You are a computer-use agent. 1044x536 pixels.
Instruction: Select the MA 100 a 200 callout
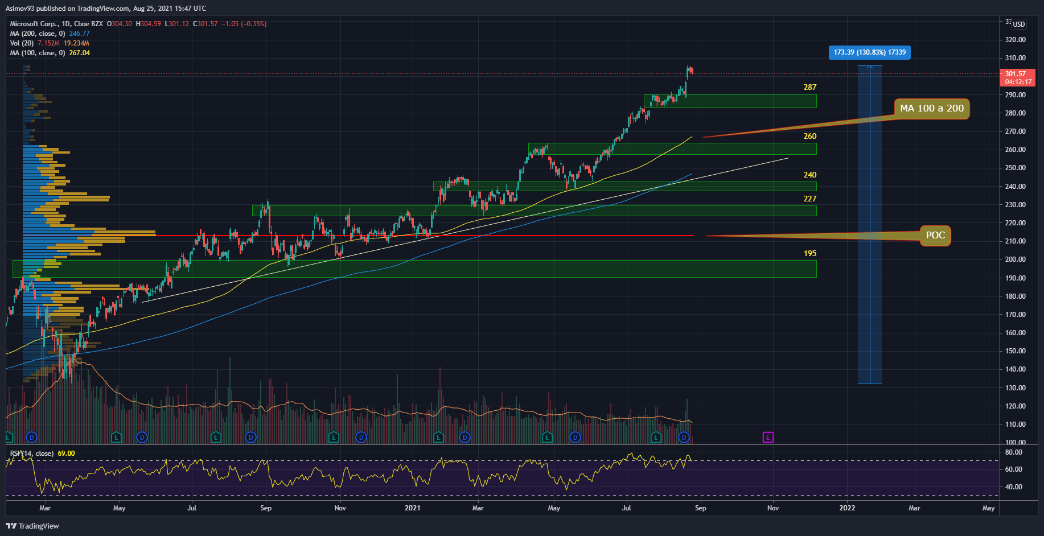(x=931, y=108)
